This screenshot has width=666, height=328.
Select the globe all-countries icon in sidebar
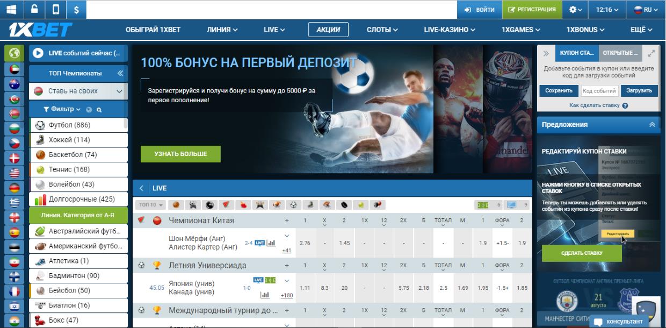click(15, 53)
